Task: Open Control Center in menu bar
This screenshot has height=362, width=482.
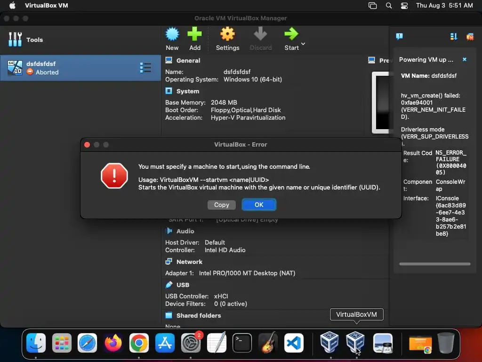Action: point(404,6)
